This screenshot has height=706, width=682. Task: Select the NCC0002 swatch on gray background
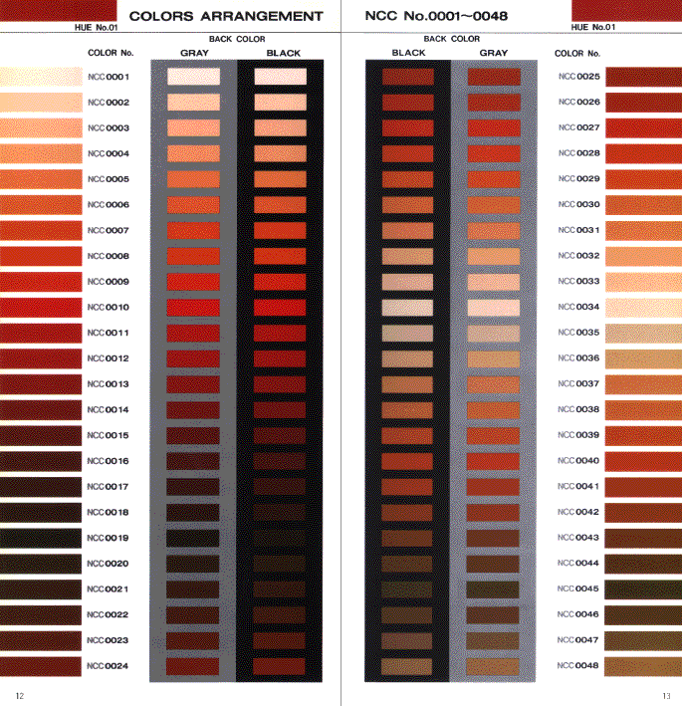click(x=193, y=103)
